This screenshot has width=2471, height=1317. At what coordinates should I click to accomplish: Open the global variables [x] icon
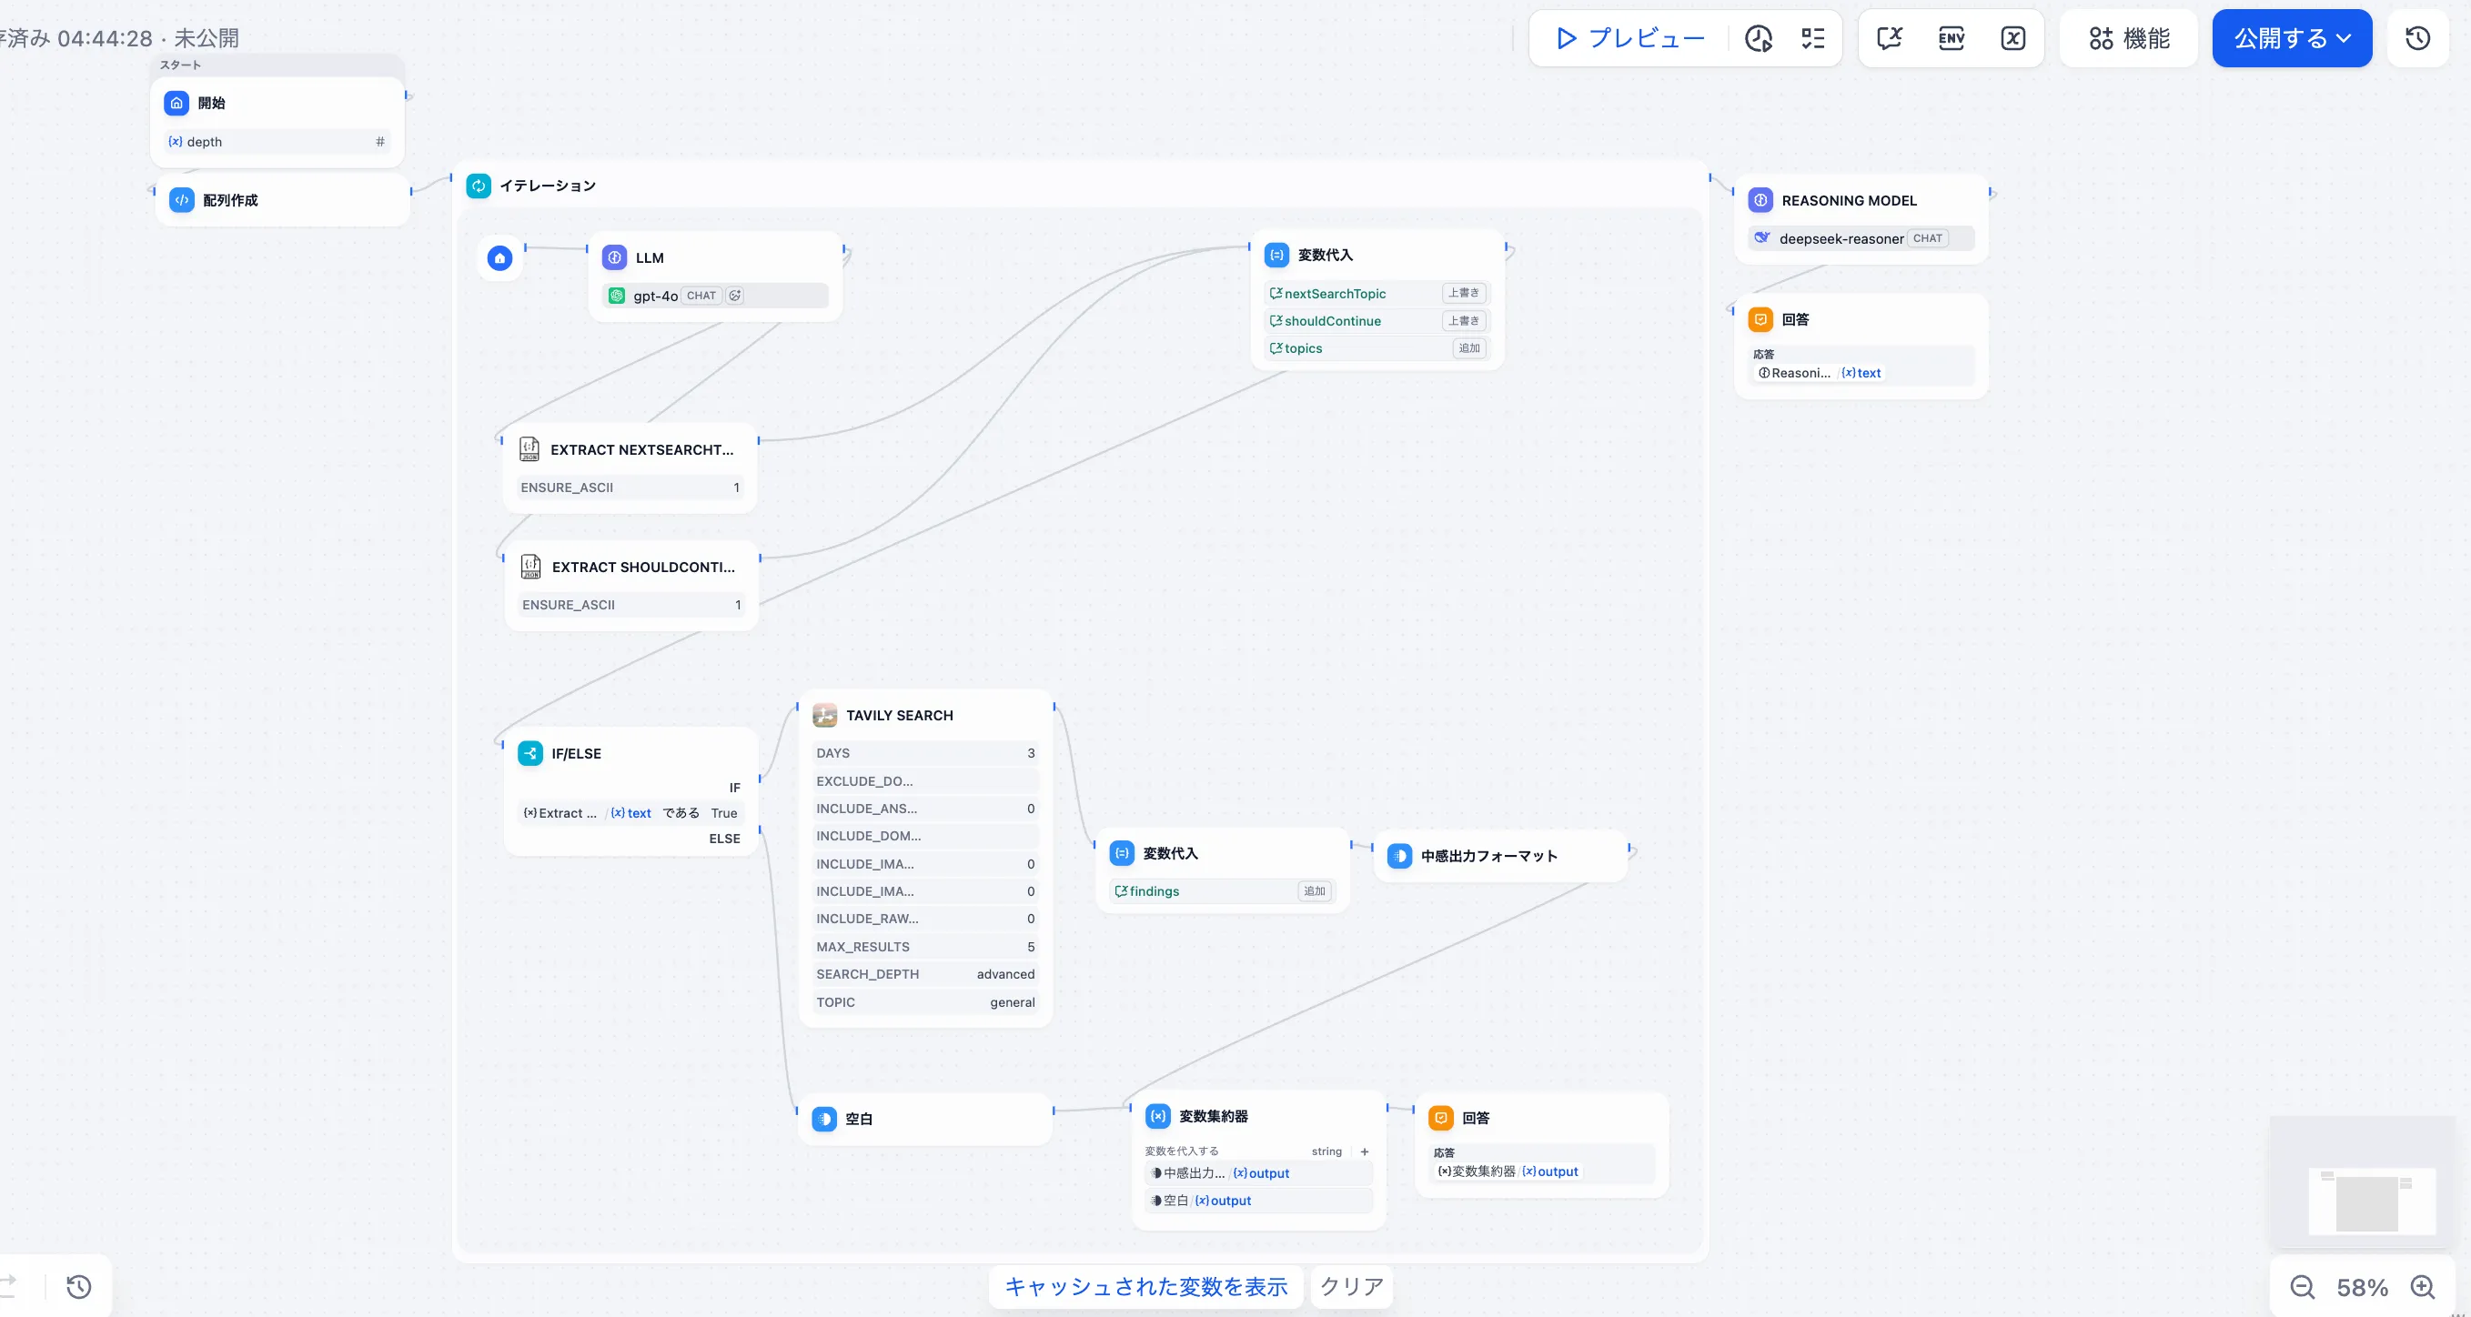click(2012, 38)
